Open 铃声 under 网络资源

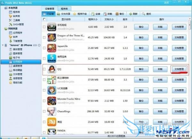(x=13, y=37)
